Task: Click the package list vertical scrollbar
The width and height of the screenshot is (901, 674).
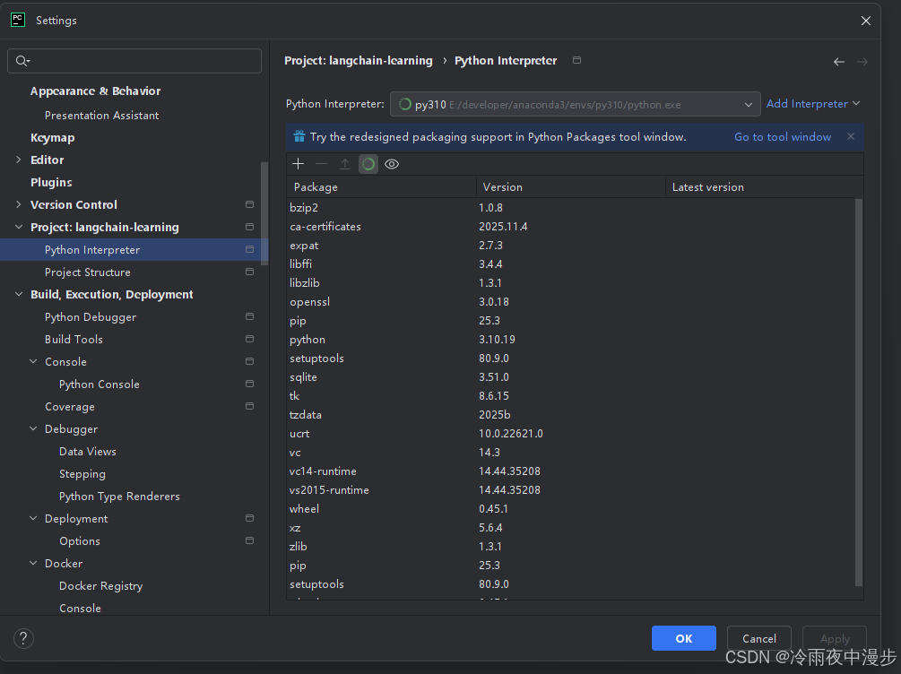Action: pyautogui.click(x=859, y=392)
